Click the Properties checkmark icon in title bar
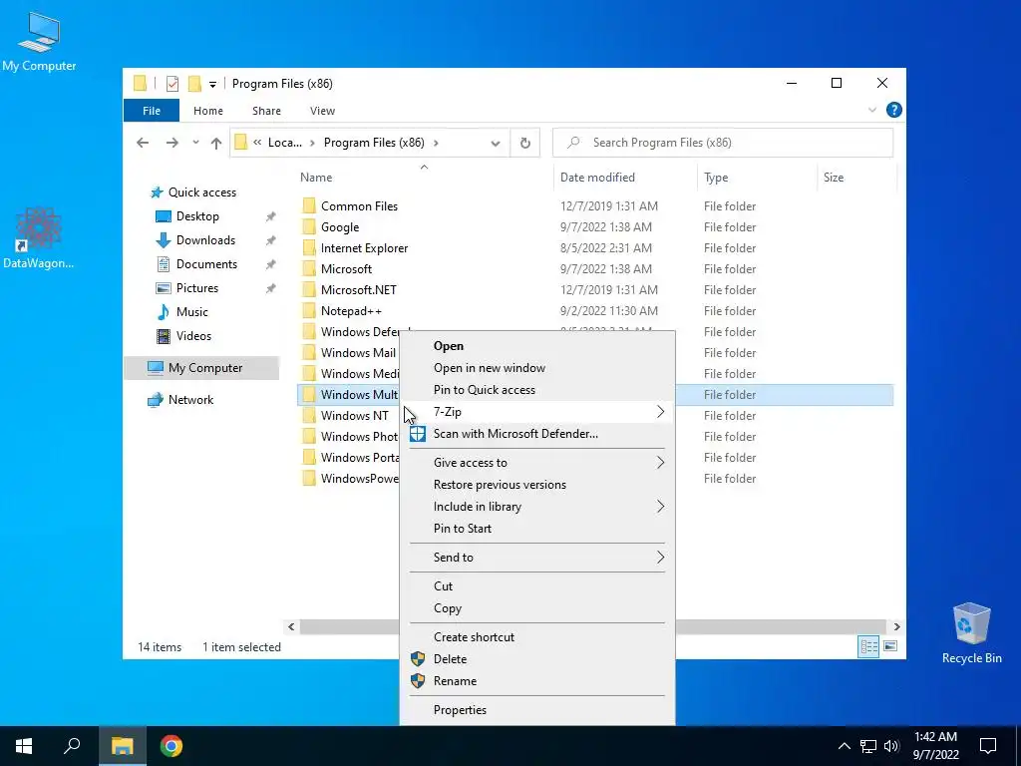 171,84
